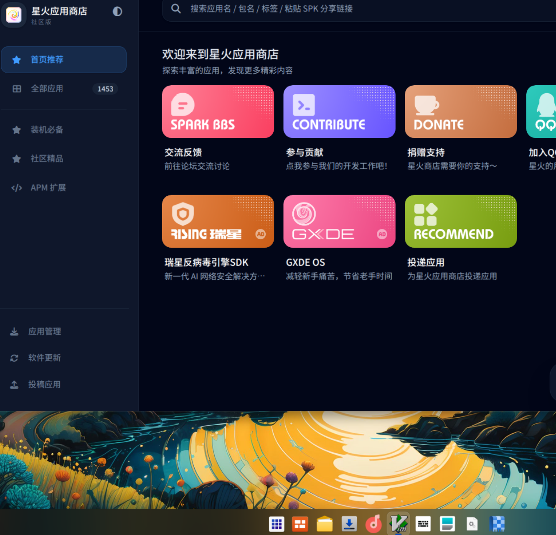Click the AD badge on GXDE card
The image size is (556, 535).
(x=382, y=234)
